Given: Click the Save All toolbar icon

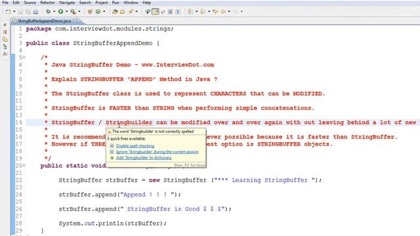Looking at the screenshot, I should [x=28, y=12].
